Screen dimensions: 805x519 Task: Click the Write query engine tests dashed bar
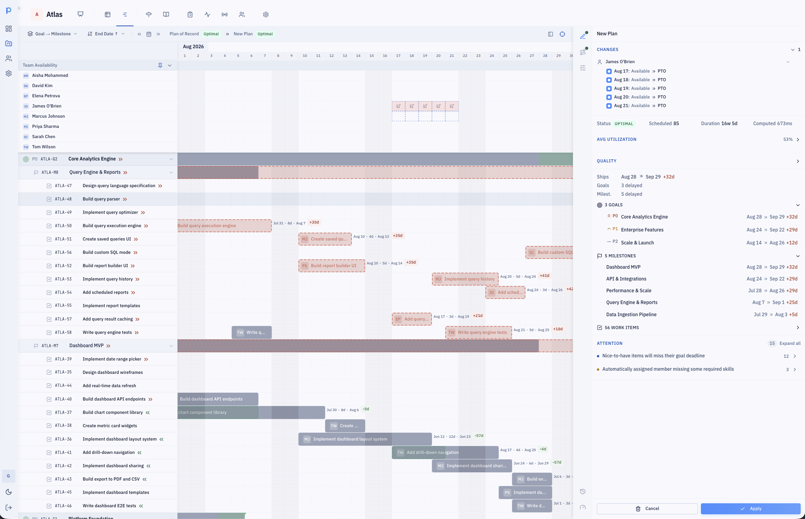[x=478, y=333]
